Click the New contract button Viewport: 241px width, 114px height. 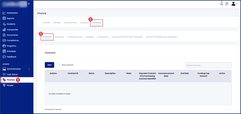[49, 65]
